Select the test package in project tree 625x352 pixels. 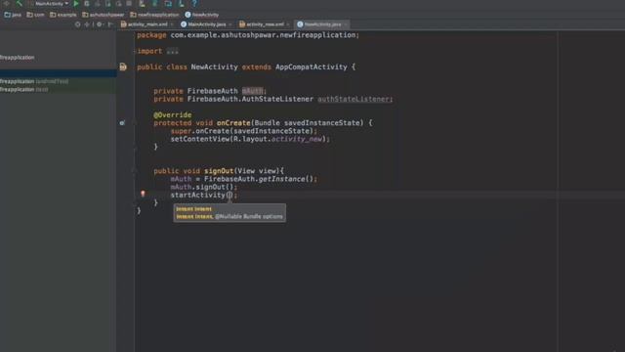23,89
